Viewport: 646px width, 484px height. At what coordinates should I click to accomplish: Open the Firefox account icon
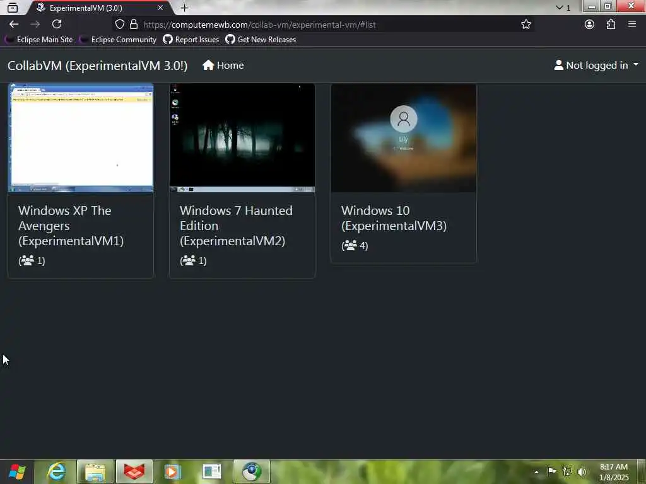(590, 25)
